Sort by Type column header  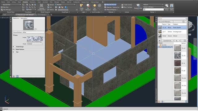tap(169, 24)
